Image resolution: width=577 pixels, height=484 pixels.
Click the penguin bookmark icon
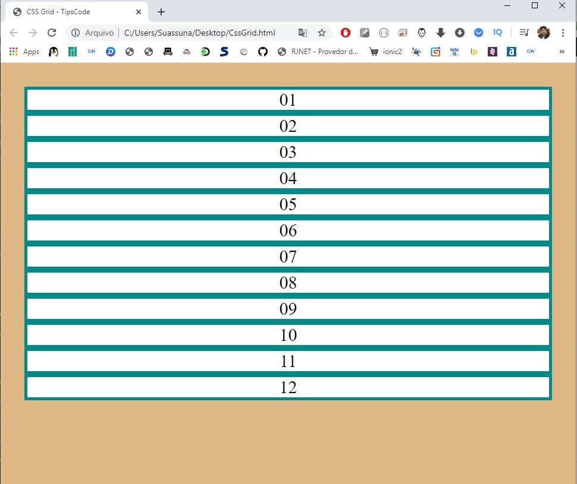pos(54,52)
